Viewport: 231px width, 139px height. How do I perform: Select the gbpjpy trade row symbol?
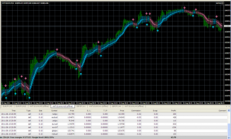coord(55,131)
